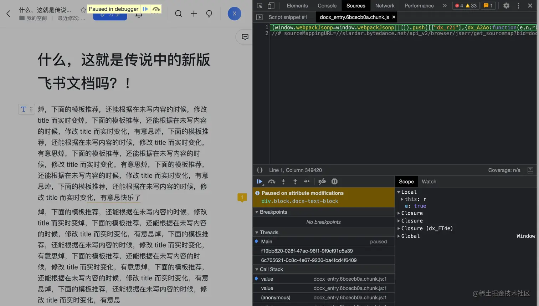Image resolution: width=539 pixels, height=306 pixels.
Task: Show more DevTools tabs
Action: (445, 6)
